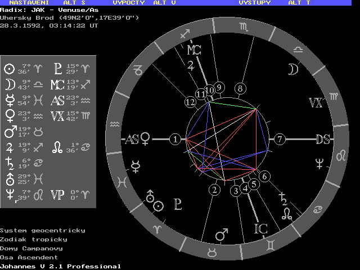
Task: Select the Mercury glyph on the chart wheel
Action: click(x=136, y=165)
